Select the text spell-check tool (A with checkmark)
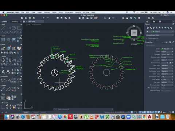Image resolution: width=175 pixels, height=131 pixels. click(8, 72)
